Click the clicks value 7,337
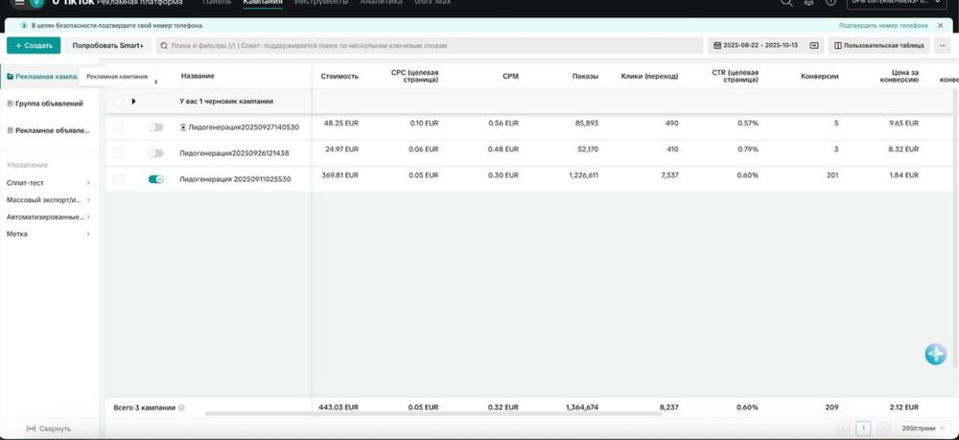959x440 pixels. pos(667,175)
